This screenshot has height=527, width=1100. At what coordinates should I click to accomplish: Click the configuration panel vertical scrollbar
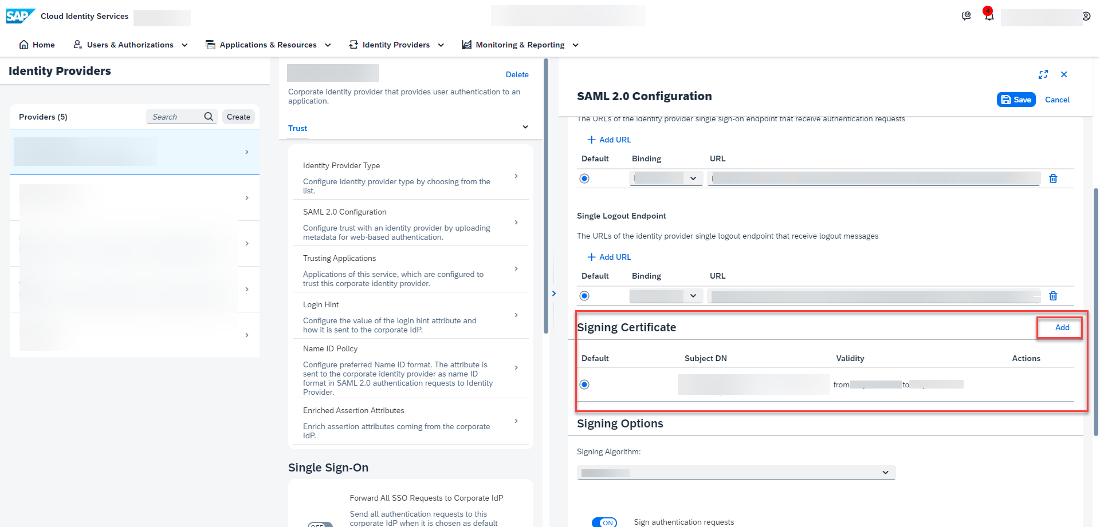1096,312
